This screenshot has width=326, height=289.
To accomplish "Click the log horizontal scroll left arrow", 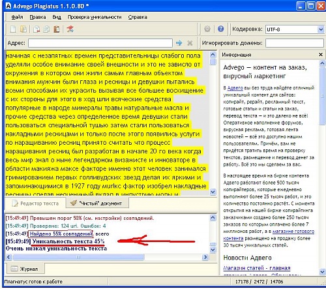I will tap(9, 257).
